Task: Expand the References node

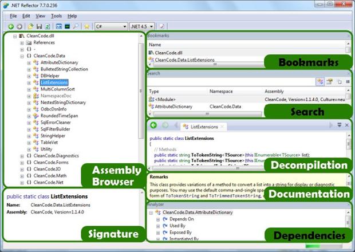Action: click(22, 43)
